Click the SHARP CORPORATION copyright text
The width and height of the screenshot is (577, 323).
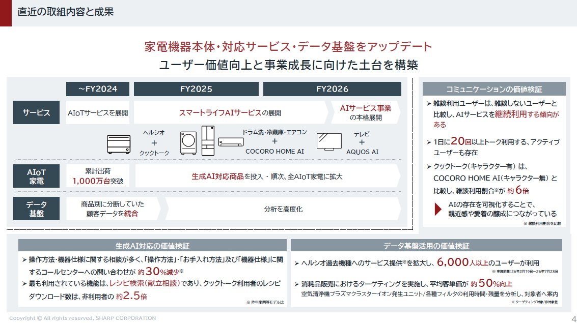point(83,318)
